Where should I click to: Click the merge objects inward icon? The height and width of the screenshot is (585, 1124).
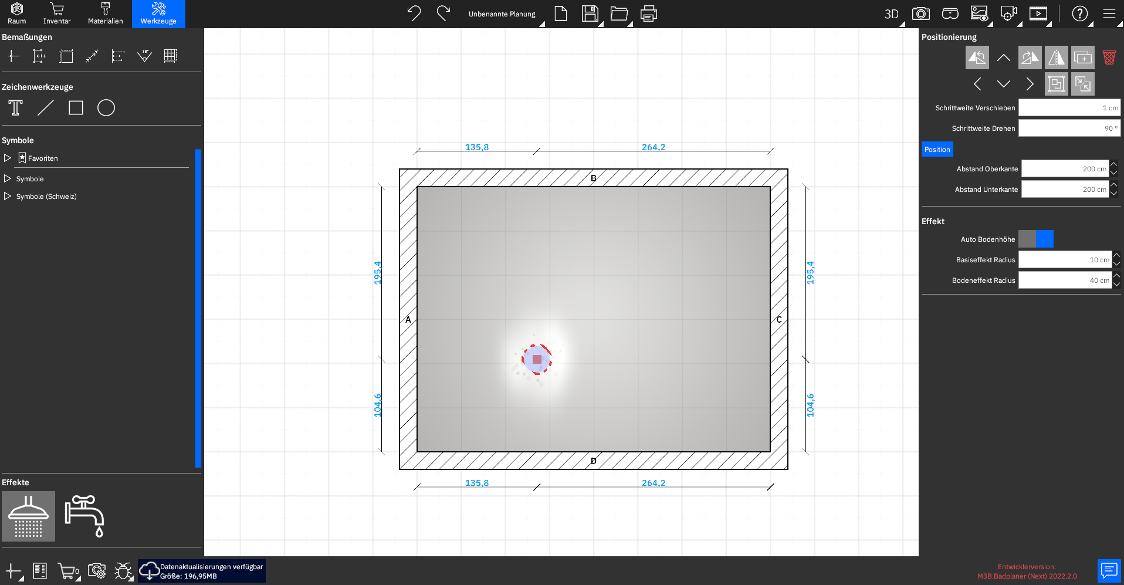(x=1082, y=84)
